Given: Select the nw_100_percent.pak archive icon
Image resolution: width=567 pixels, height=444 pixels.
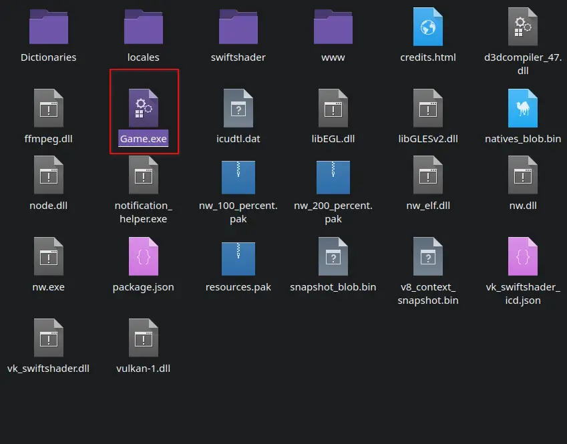Looking at the screenshot, I should [x=238, y=177].
